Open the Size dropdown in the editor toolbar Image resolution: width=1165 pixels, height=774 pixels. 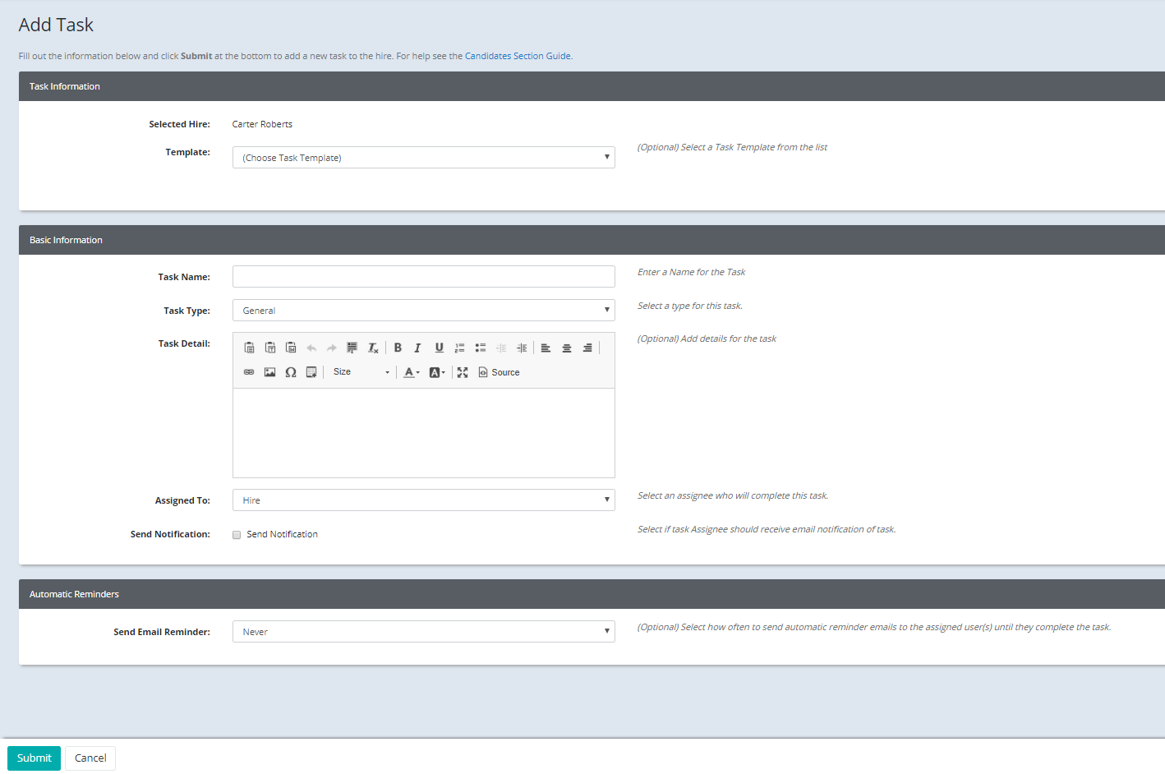pyautogui.click(x=360, y=371)
